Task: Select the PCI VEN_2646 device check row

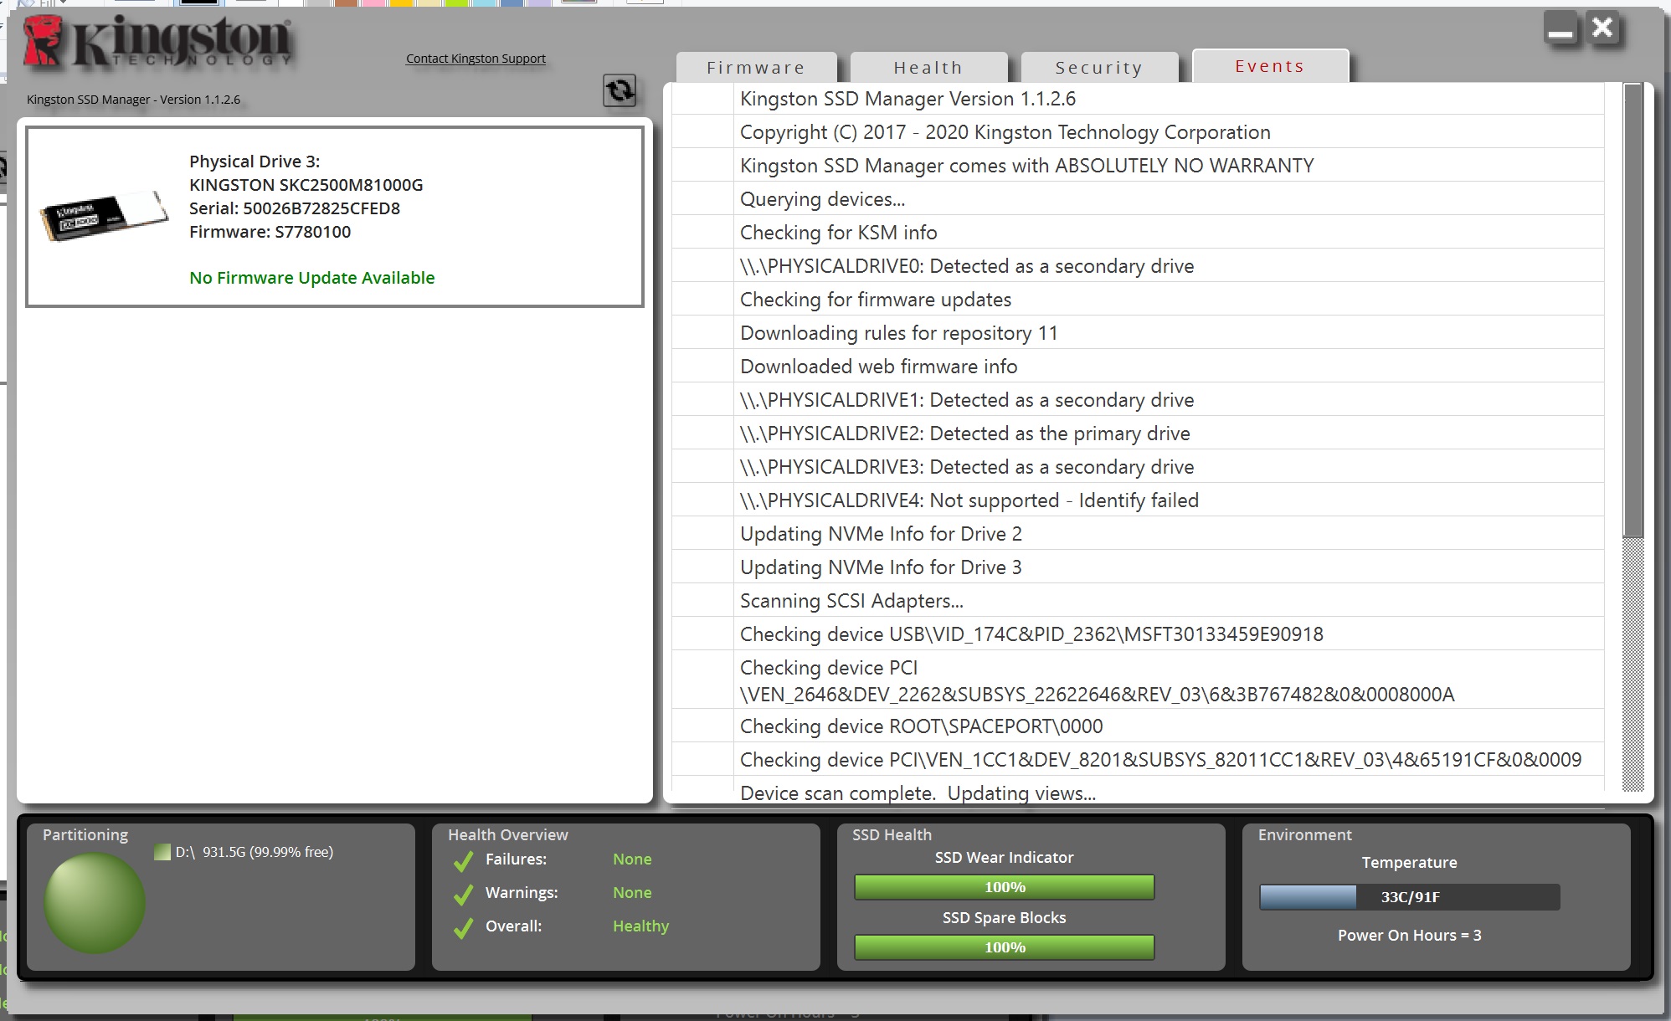Action: (x=1139, y=680)
